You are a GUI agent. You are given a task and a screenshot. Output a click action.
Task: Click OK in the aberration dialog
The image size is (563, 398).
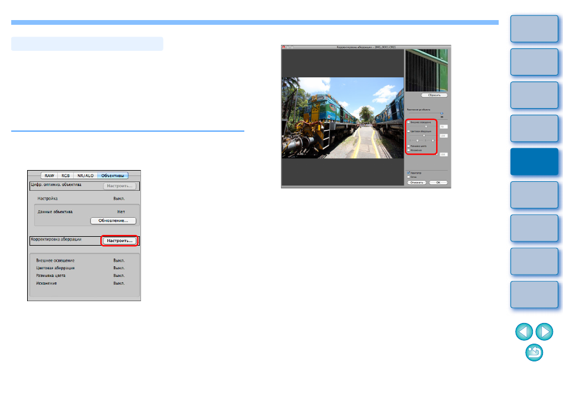(x=438, y=182)
